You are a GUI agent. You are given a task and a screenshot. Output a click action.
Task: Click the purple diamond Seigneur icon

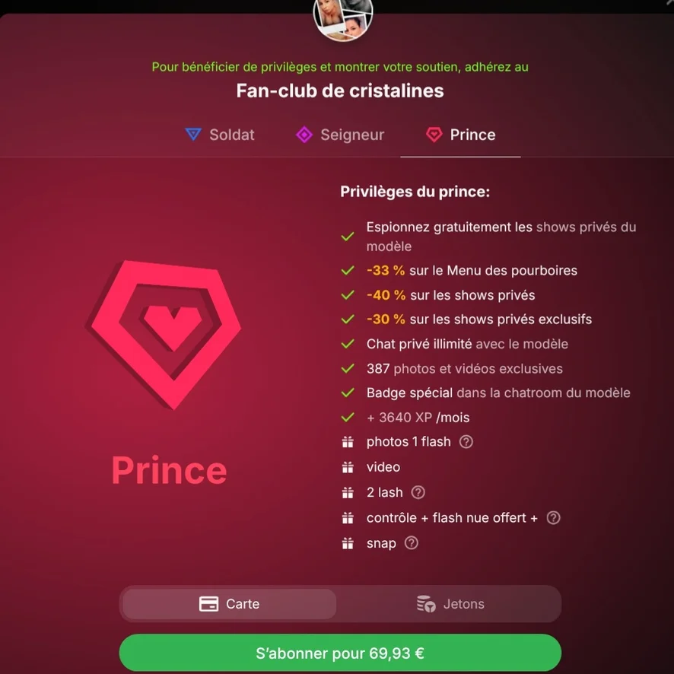coord(304,135)
